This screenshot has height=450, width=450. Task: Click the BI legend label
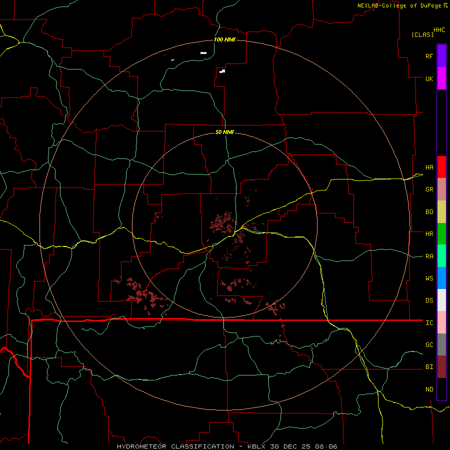[429, 367]
